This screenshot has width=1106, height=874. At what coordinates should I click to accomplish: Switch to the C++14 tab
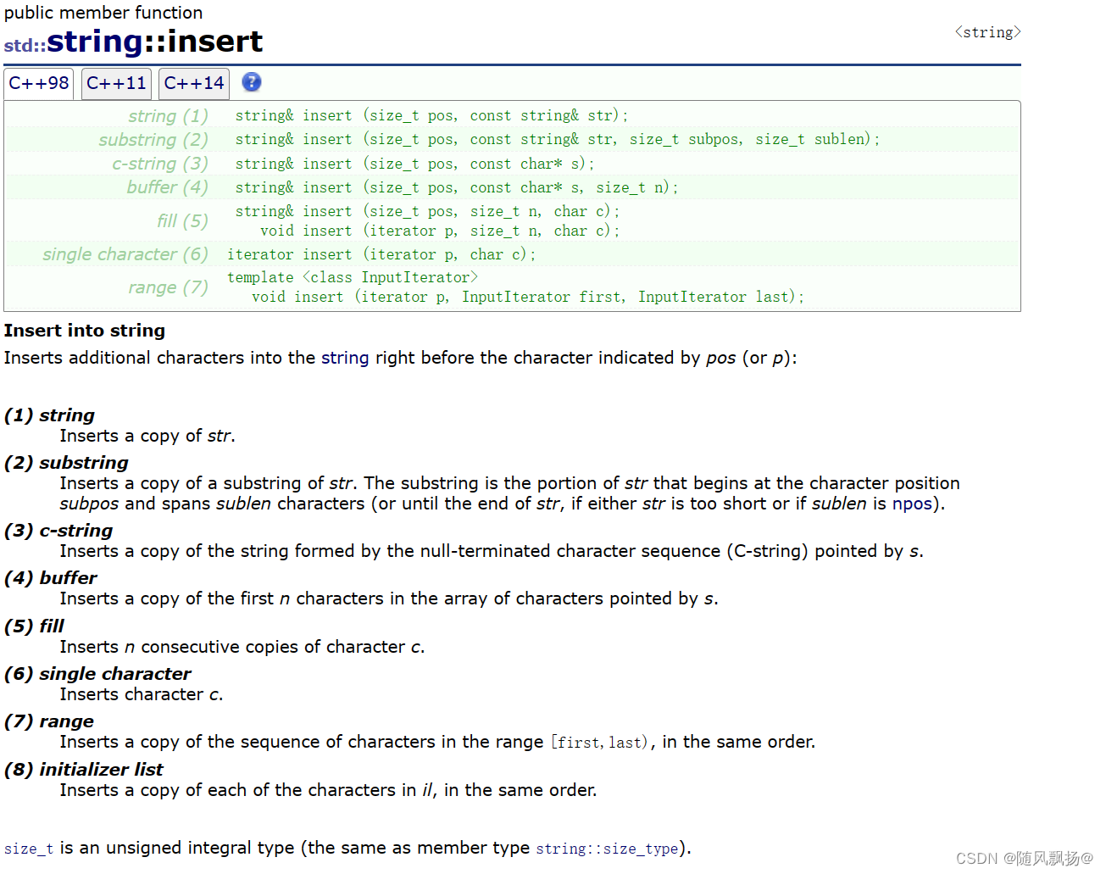click(194, 83)
